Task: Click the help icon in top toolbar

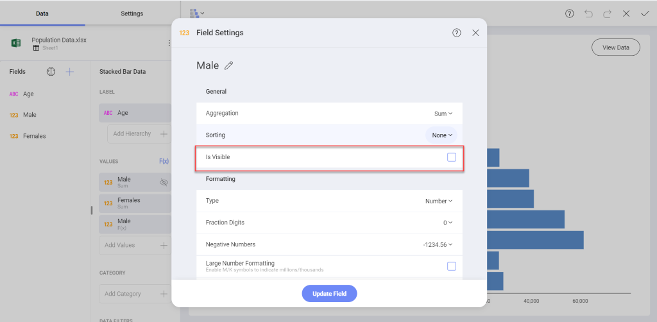Action: coord(569,14)
